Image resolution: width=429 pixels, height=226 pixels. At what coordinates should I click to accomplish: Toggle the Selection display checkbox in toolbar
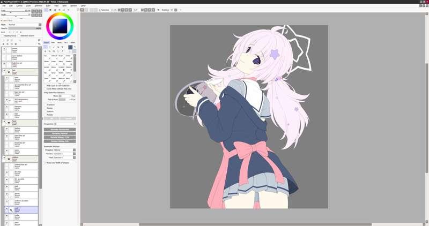[100, 10]
